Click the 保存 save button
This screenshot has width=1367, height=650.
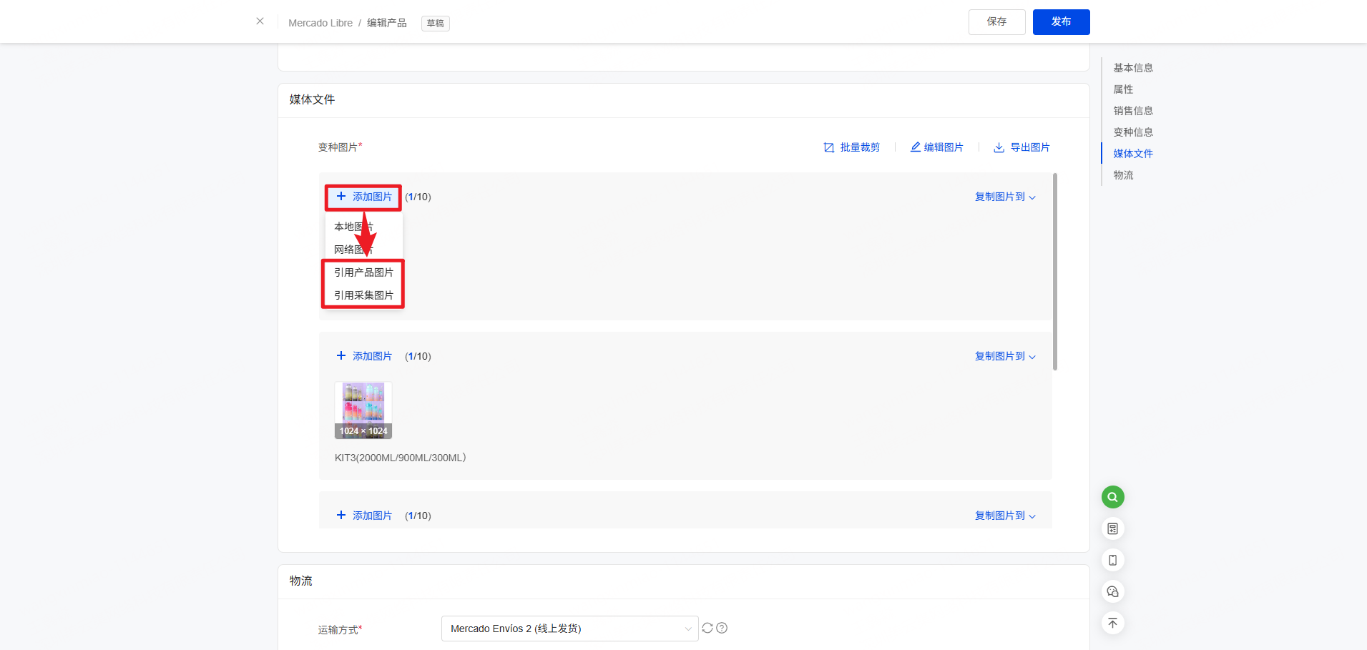tap(996, 22)
